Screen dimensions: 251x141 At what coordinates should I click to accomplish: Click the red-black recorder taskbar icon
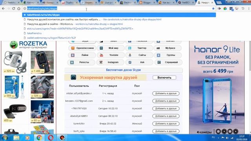62,137
